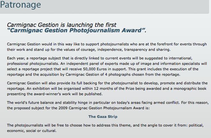Click the gray header bar beside Patronage
This screenshot has width=211, height=138.
(125, 6)
